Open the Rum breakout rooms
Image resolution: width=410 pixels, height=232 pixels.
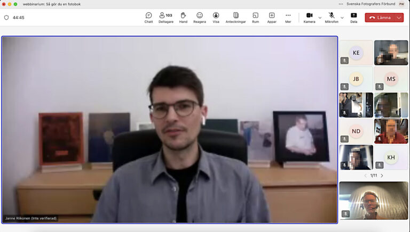255,18
